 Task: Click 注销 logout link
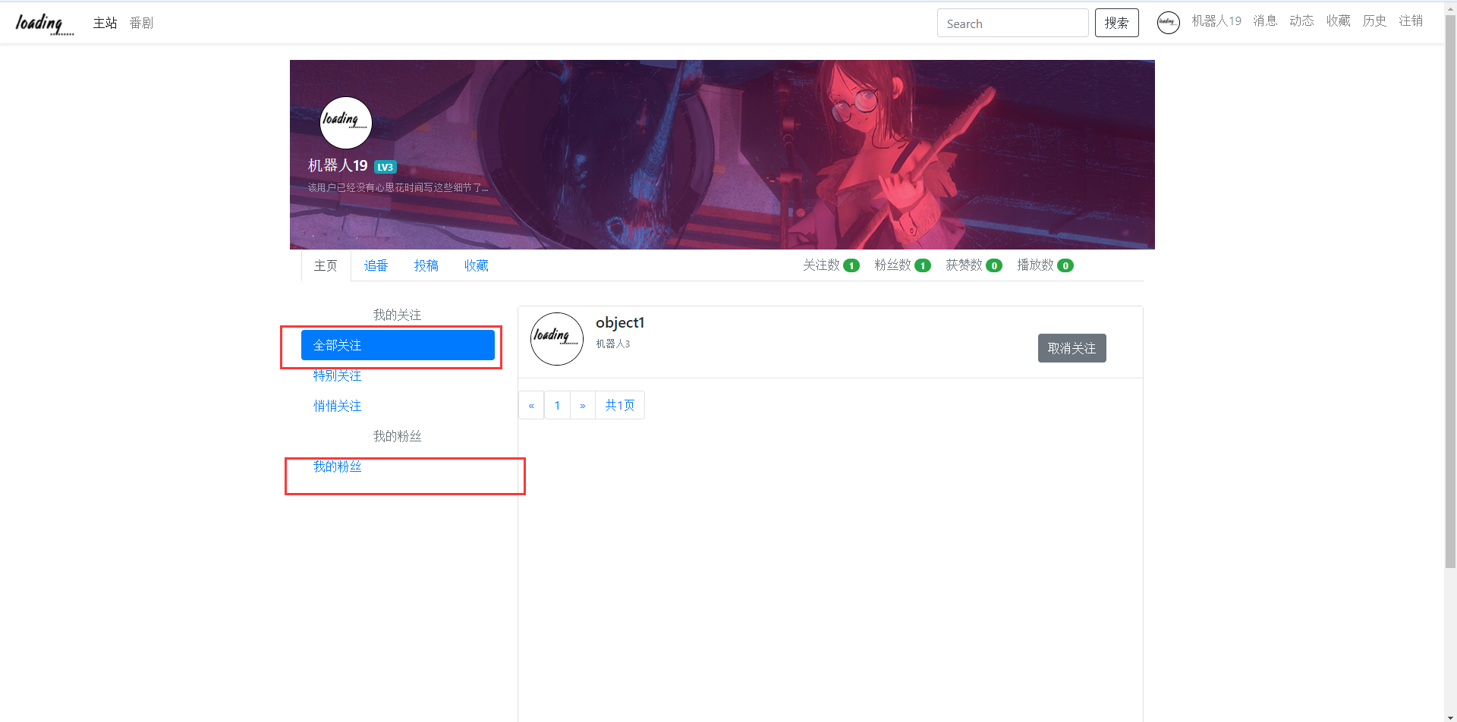[1411, 21]
